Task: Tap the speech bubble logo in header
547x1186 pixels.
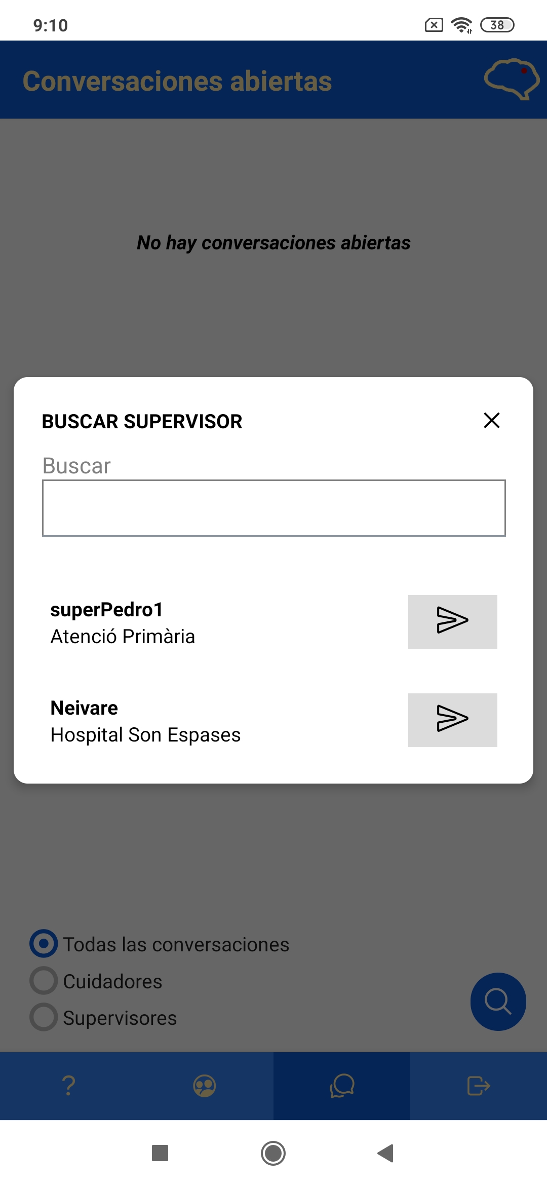Action: click(x=512, y=79)
